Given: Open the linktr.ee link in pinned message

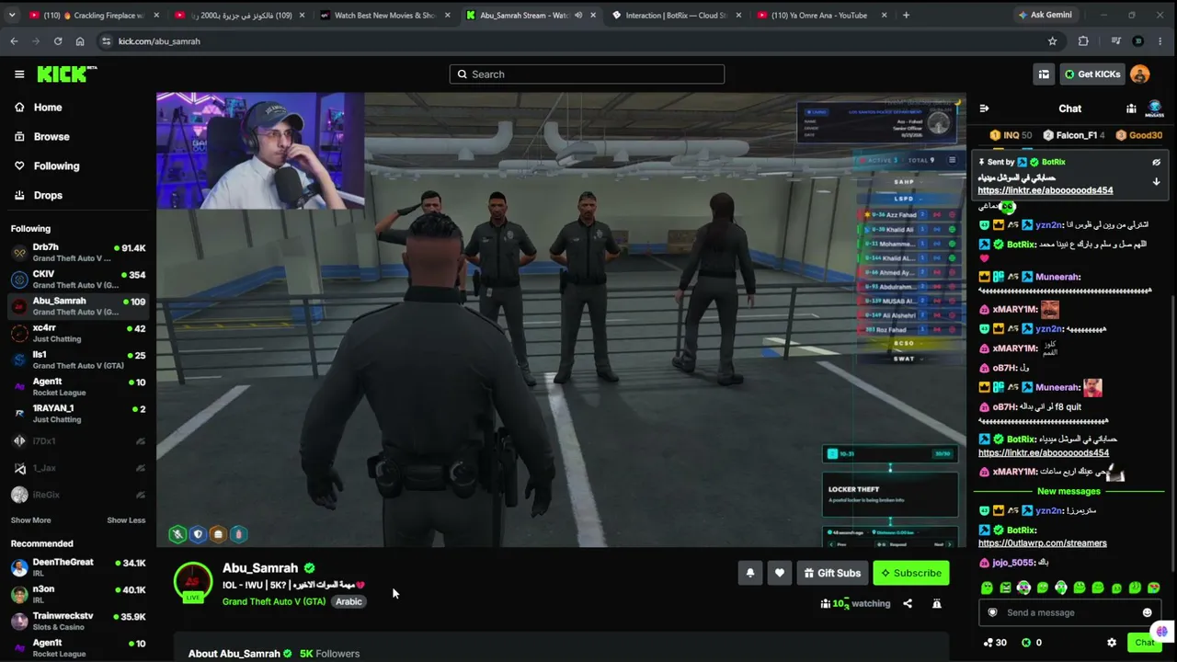Looking at the screenshot, I should click(x=1046, y=190).
